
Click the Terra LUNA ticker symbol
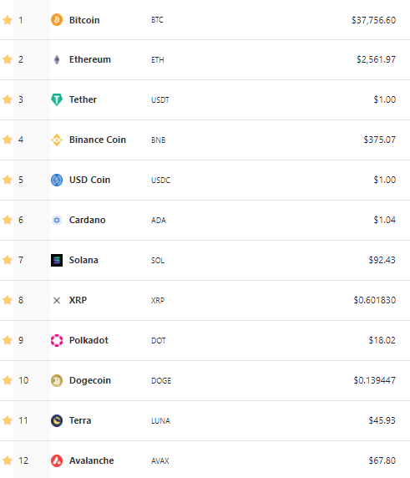click(x=161, y=420)
